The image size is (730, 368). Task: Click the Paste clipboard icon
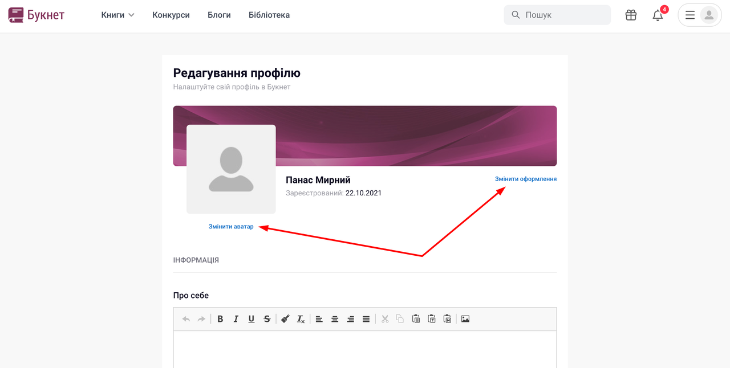pyautogui.click(x=416, y=319)
